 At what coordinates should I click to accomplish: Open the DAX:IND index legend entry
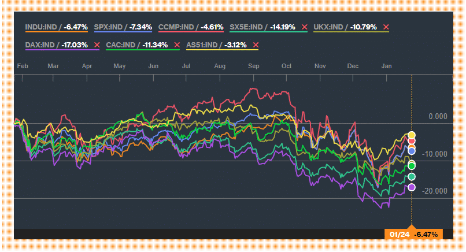[57, 45]
